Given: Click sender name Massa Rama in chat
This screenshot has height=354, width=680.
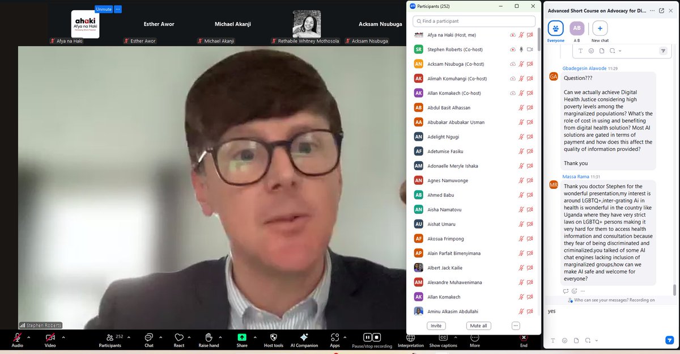Looking at the screenshot, I should [576, 176].
